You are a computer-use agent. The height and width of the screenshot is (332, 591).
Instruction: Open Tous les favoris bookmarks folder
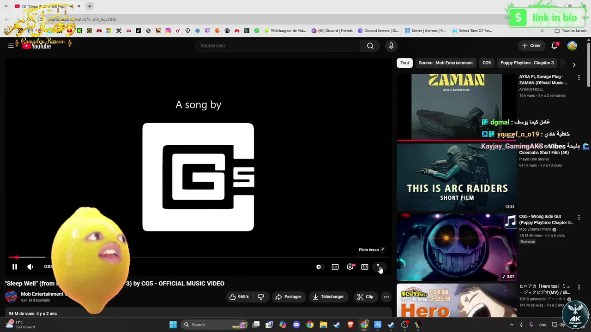tap(571, 31)
